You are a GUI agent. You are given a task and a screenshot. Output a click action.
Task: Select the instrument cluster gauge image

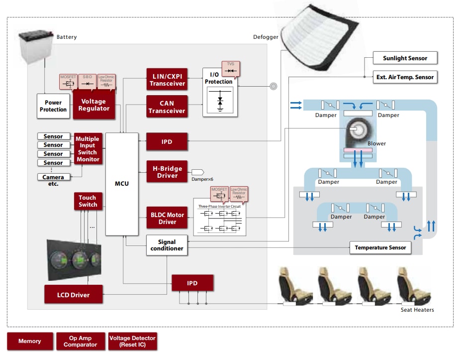[x=75, y=259]
